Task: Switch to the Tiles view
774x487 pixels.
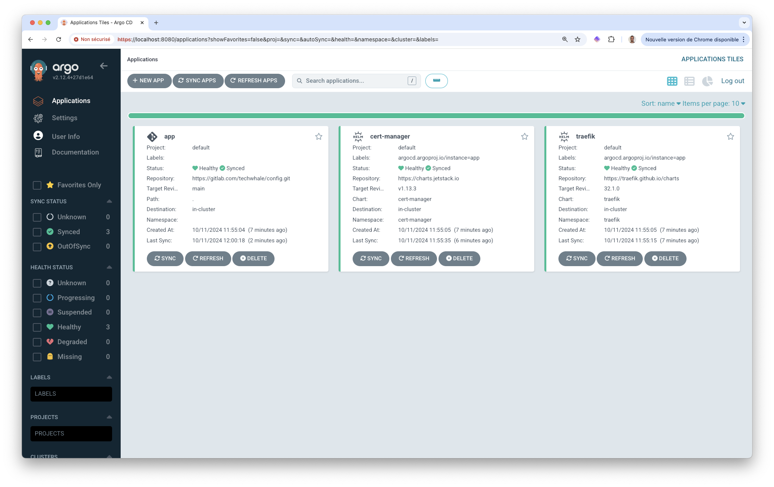Action: click(672, 81)
